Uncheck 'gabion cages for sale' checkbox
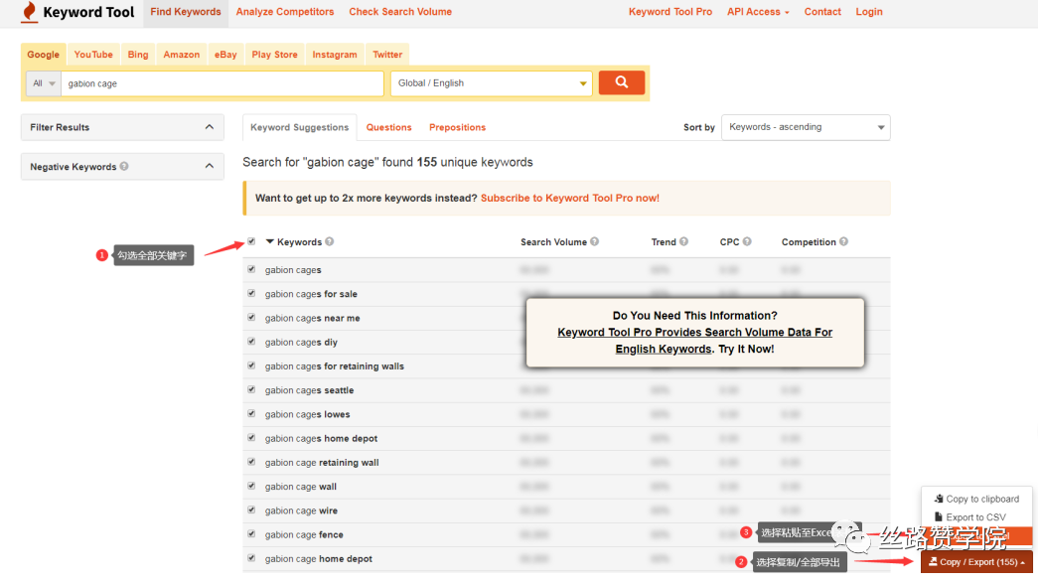1040x584 pixels. click(251, 293)
